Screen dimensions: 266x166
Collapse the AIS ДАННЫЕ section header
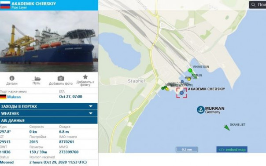tap(49, 120)
